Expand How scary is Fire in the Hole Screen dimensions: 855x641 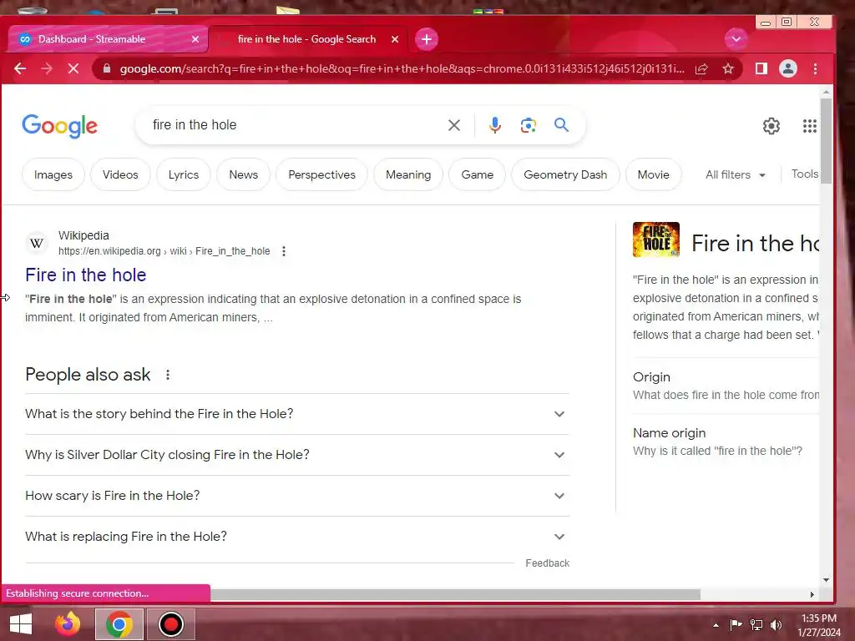pos(297,496)
